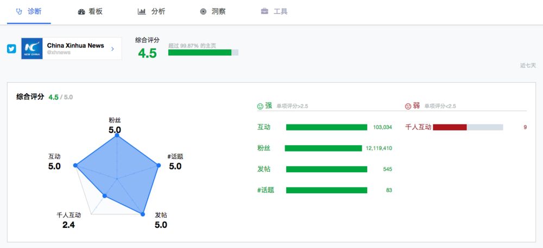Expand the account selector chevron arrow

point(112,49)
